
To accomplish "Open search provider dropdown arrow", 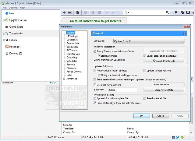I will pos(128,12).
